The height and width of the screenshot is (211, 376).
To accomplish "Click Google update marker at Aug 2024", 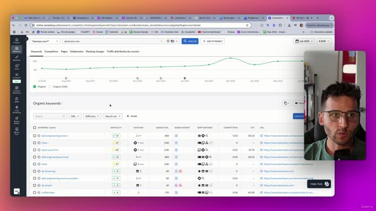I will (66, 78).
